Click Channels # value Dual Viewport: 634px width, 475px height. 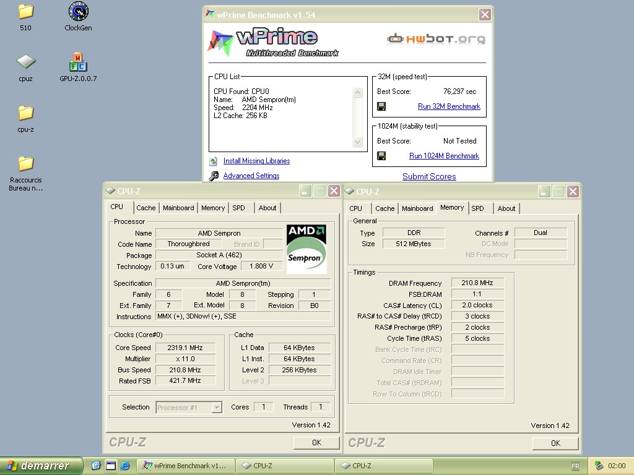(541, 233)
